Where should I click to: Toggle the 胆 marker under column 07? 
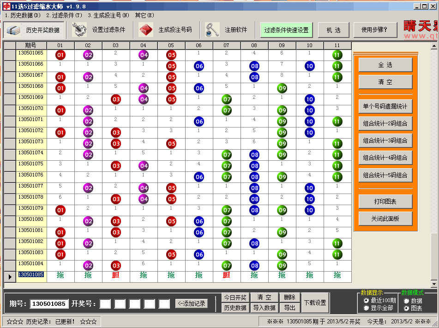click(x=227, y=275)
